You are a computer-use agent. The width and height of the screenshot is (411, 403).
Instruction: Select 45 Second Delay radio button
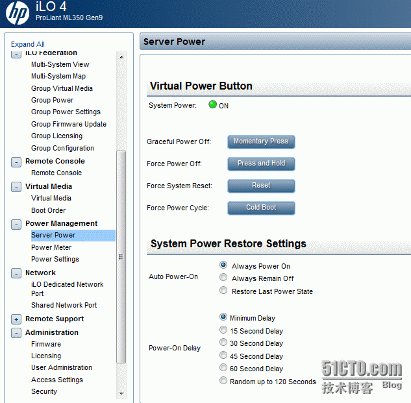[x=223, y=356]
